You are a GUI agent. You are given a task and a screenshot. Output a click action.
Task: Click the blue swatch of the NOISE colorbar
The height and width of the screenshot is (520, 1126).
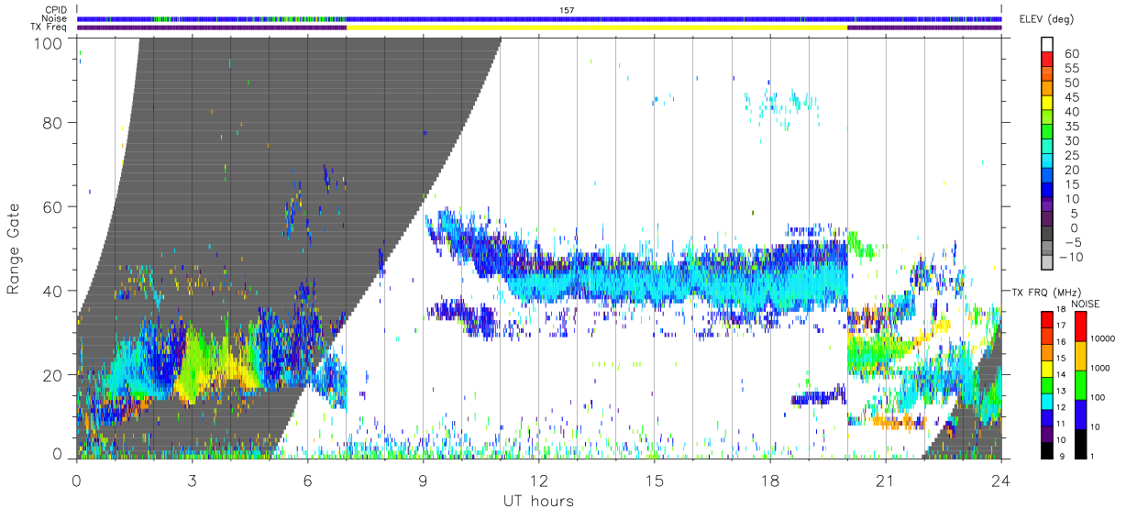[x=1080, y=415]
